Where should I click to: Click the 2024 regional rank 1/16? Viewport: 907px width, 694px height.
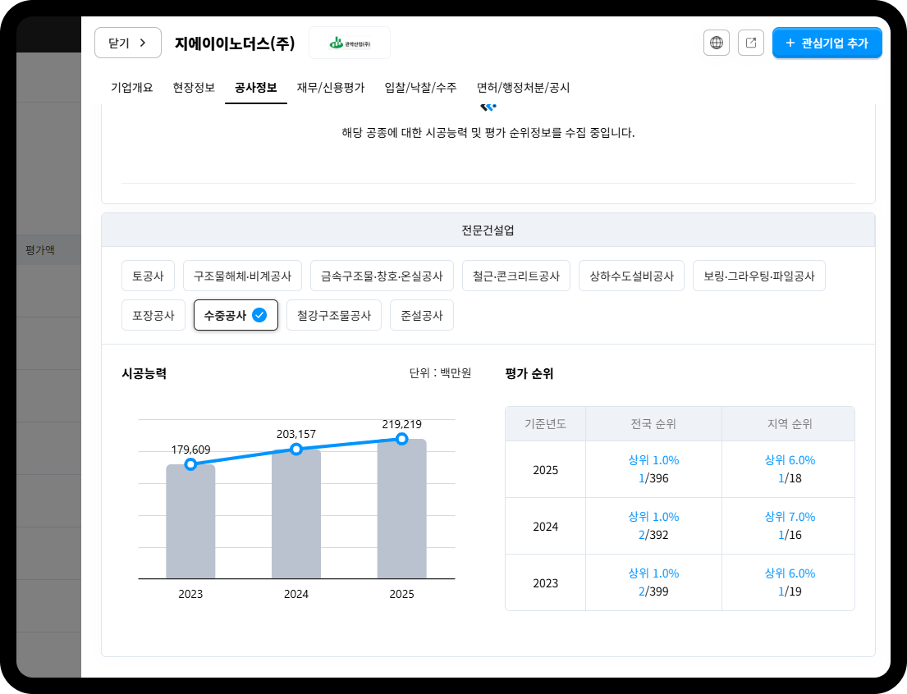click(x=790, y=535)
